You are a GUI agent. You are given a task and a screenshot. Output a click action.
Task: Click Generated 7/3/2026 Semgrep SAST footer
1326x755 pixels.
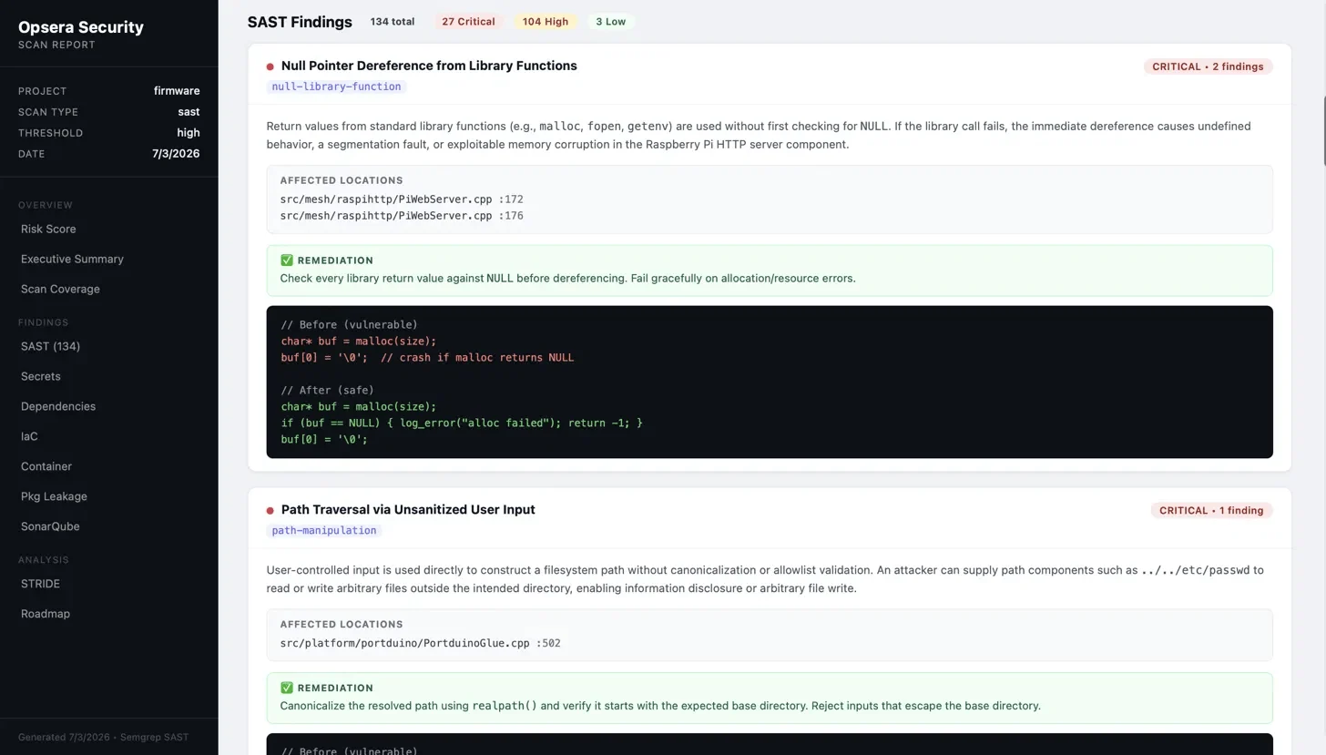[x=103, y=737]
